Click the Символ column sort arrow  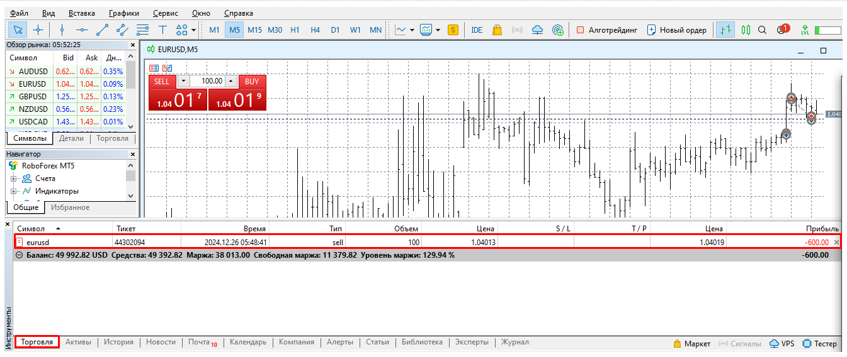59,229
